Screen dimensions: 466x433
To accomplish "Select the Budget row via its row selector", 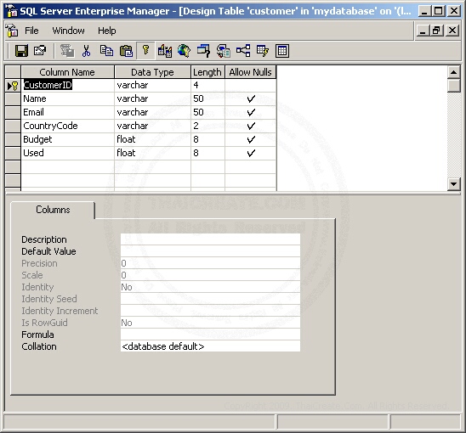I will 13,139.
